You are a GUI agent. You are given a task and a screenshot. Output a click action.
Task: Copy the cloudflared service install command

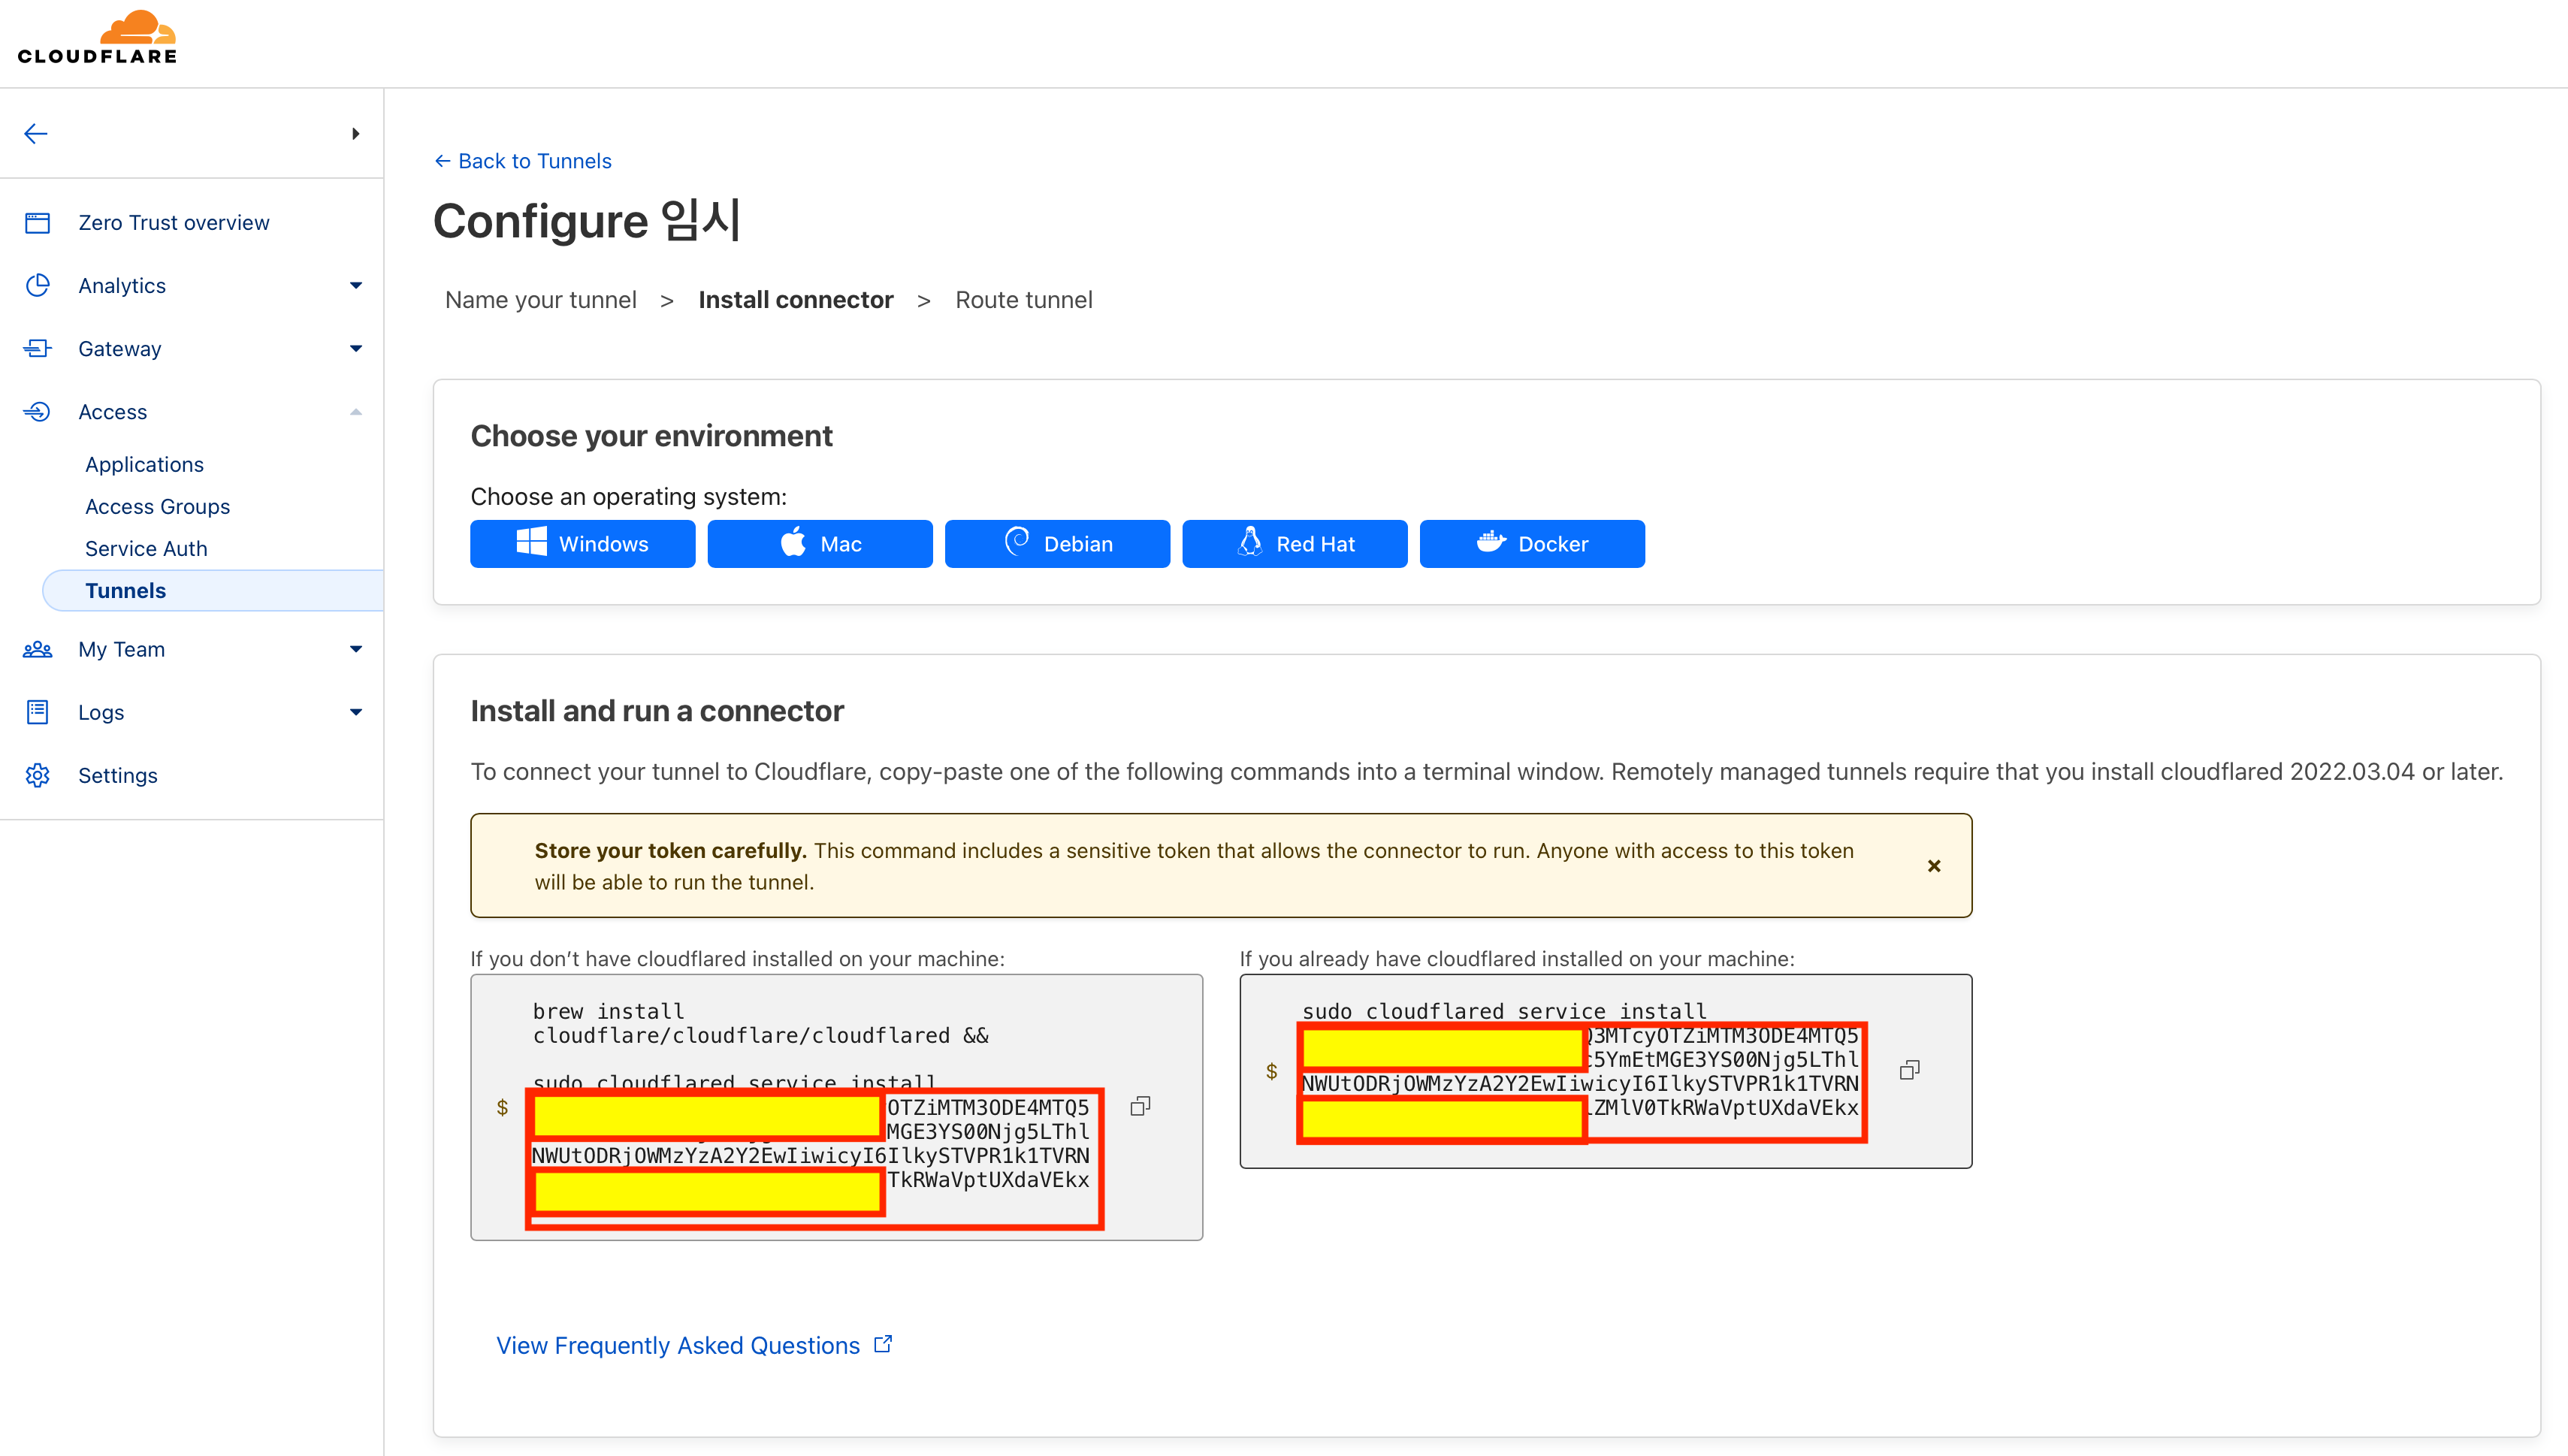click(1909, 1070)
